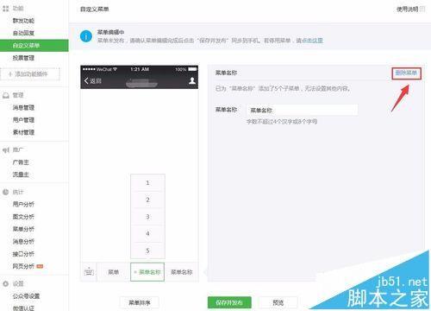Click the 设置 gear icon in sidebar
Image resolution: width=431 pixels, height=311 pixels.
[6, 283]
